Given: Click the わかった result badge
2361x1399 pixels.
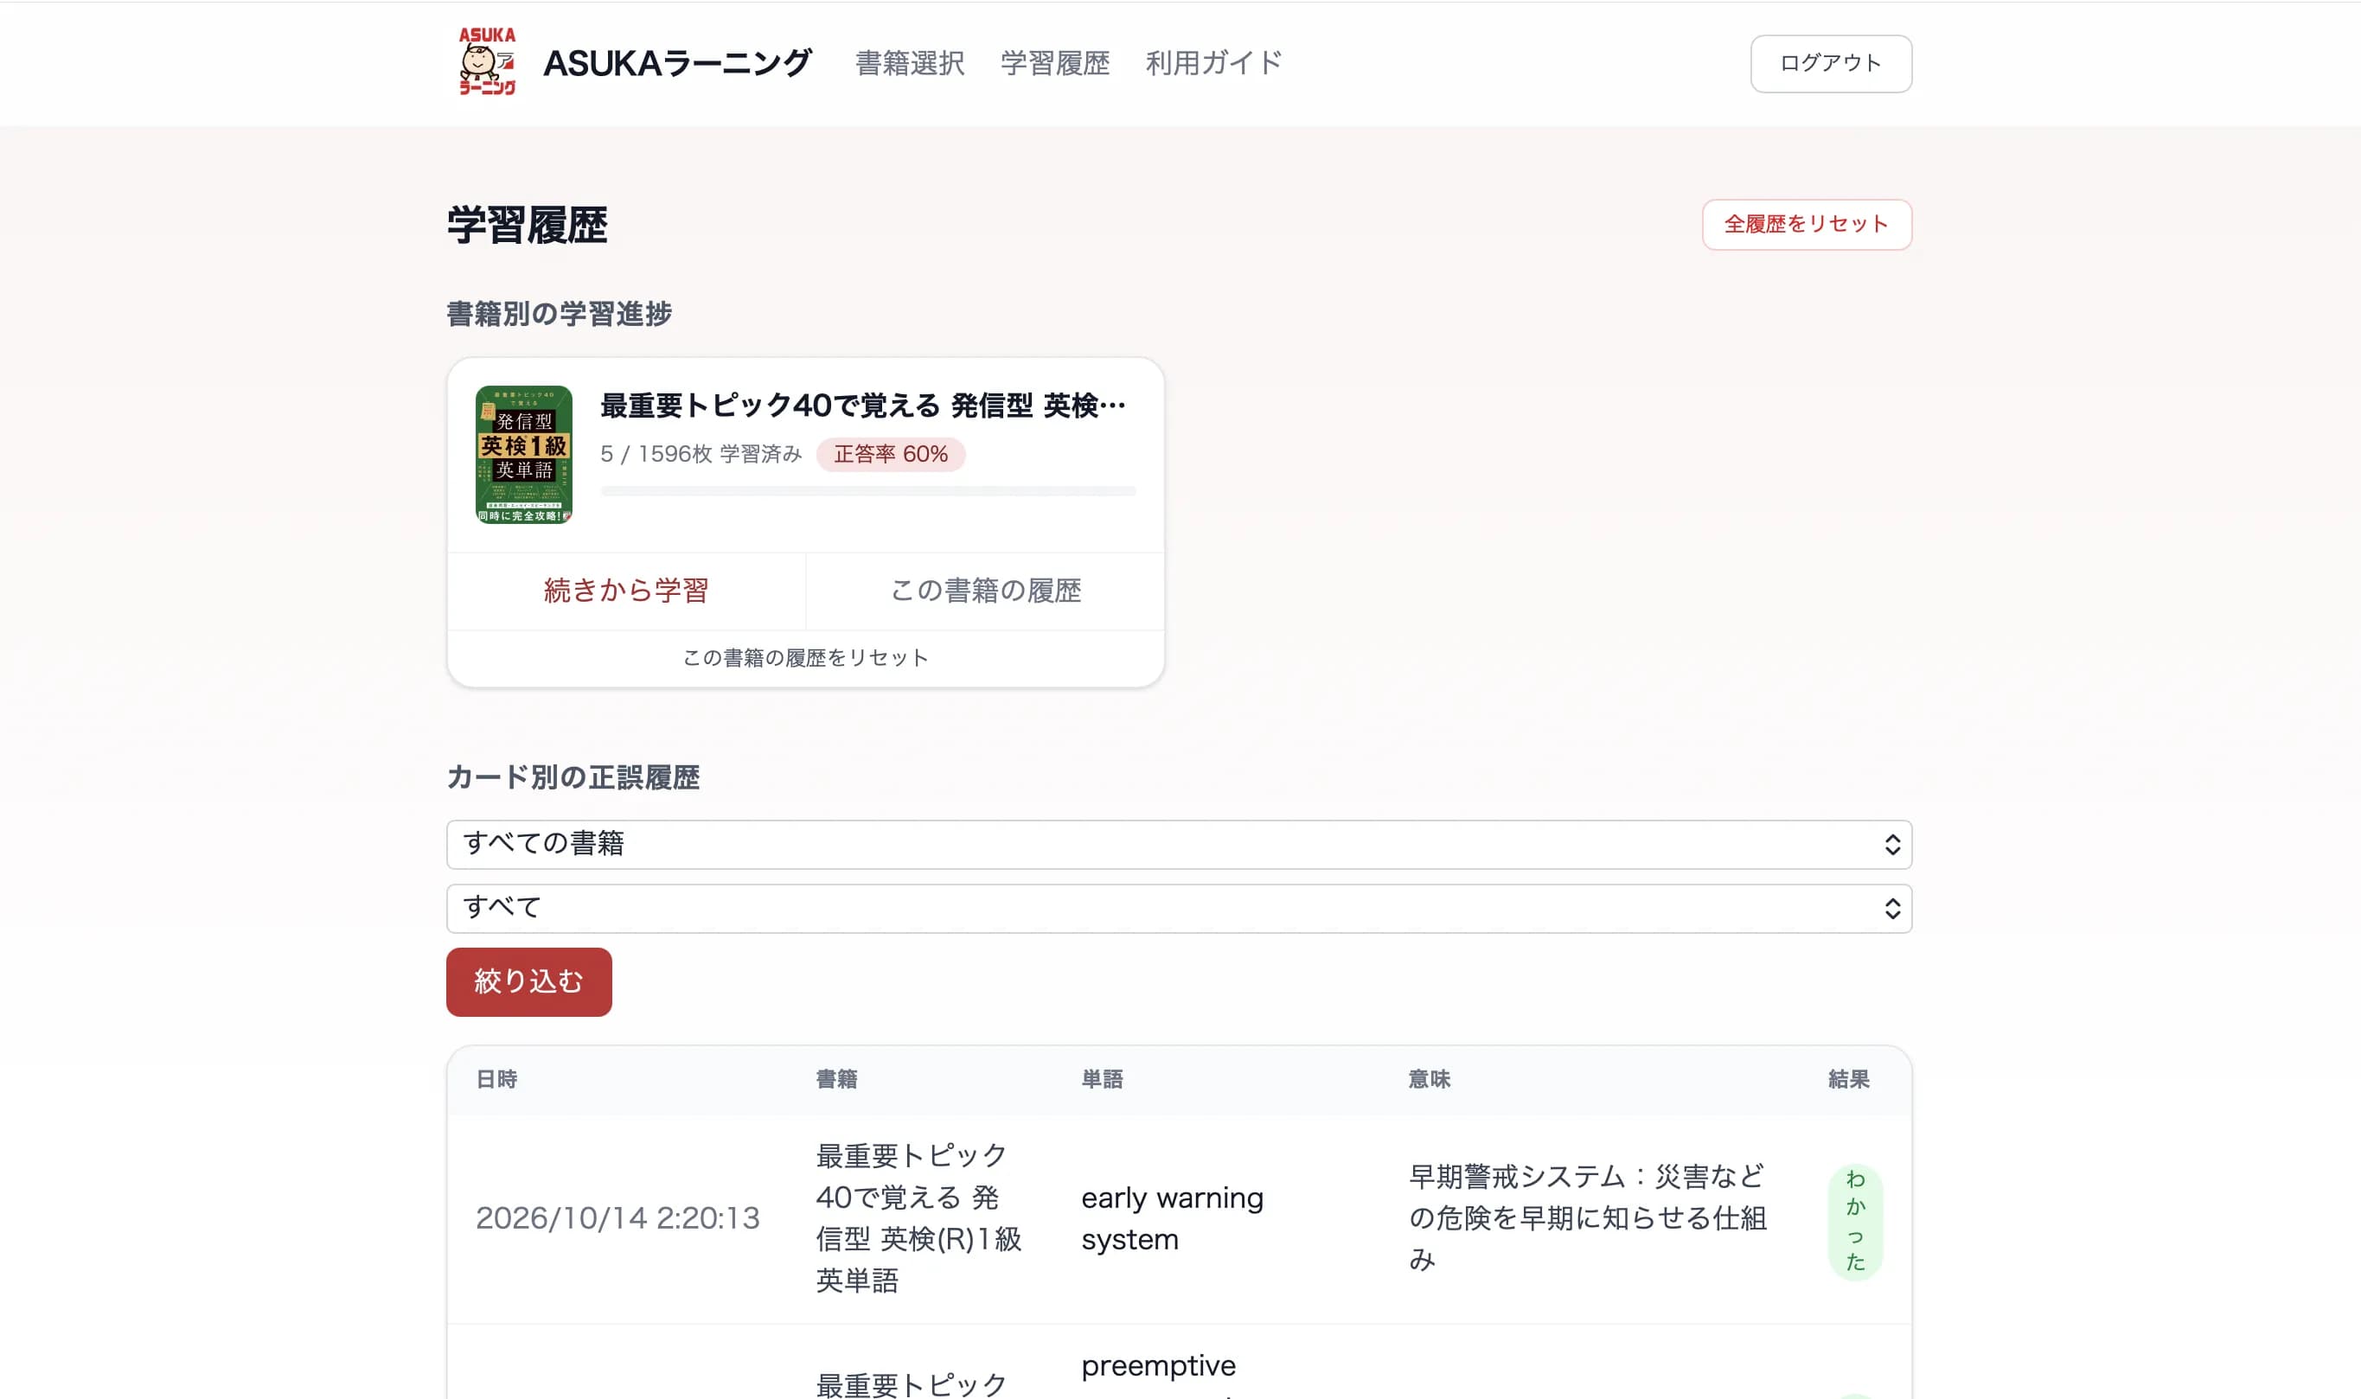Looking at the screenshot, I should point(1855,1222).
